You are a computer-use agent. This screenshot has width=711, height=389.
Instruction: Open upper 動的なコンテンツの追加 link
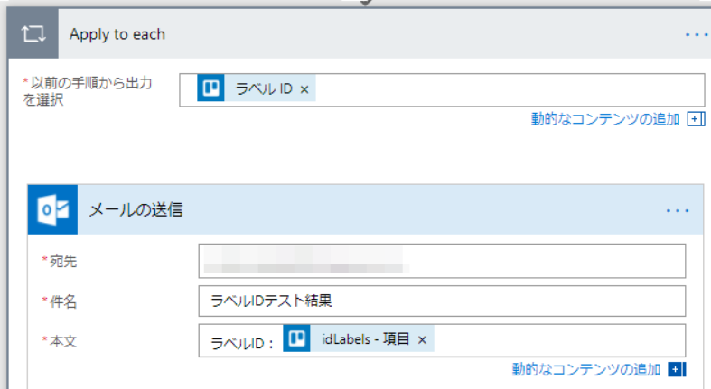click(605, 119)
